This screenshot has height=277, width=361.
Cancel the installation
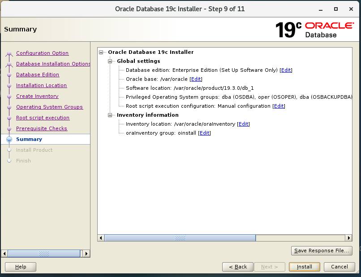click(x=339, y=267)
